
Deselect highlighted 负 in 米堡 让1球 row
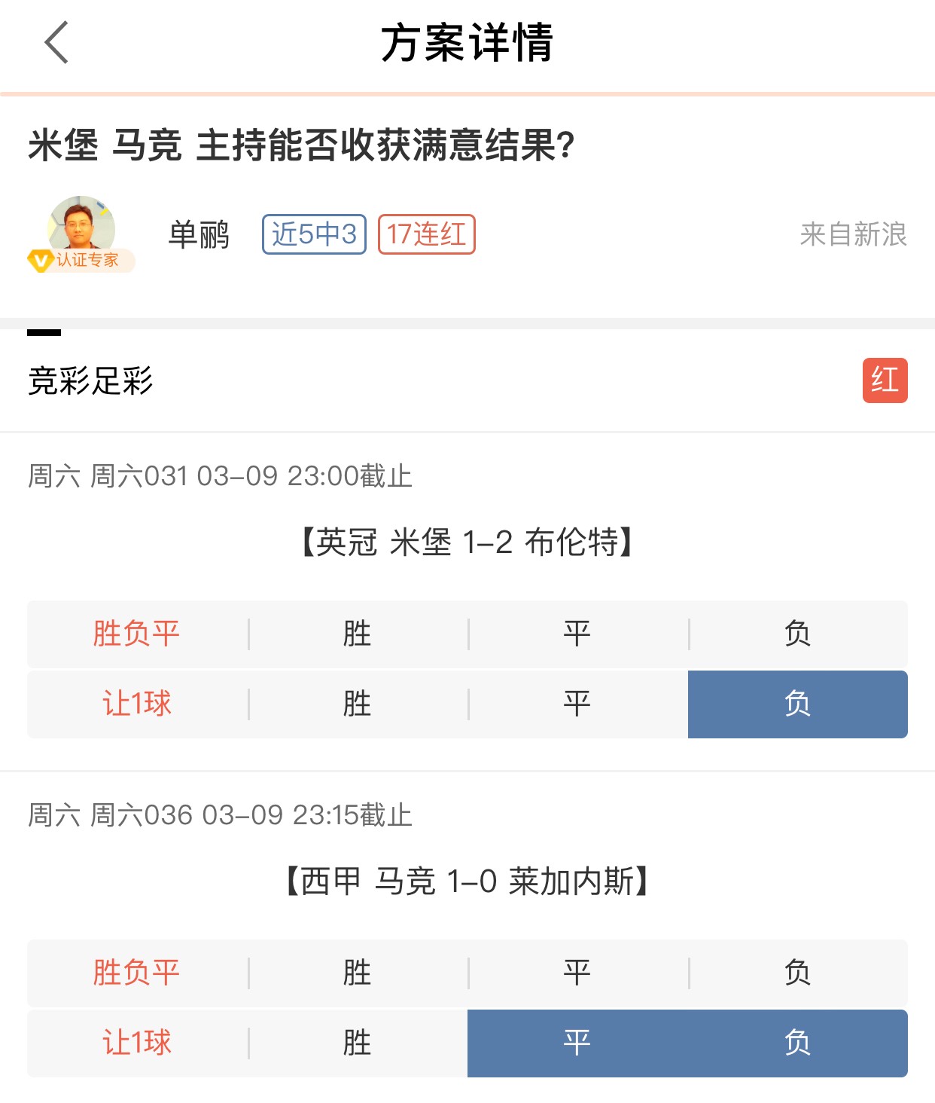(x=798, y=704)
